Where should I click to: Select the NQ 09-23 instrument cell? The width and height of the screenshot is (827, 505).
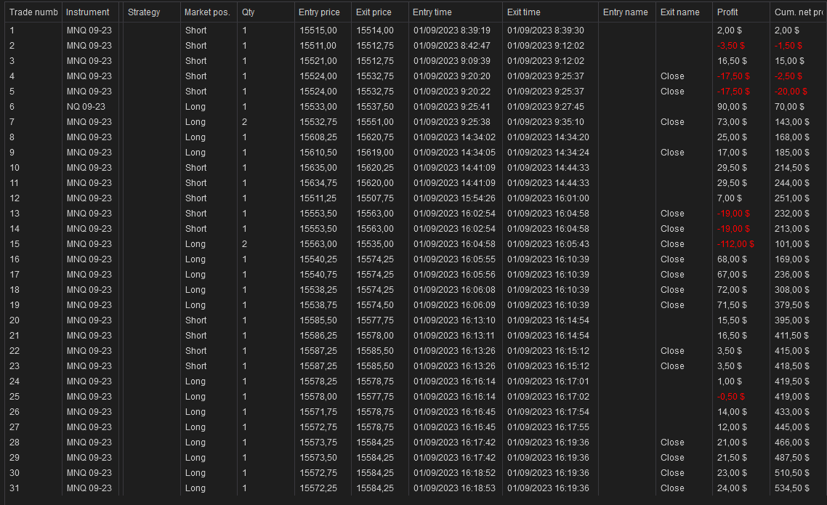coord(86,107)
